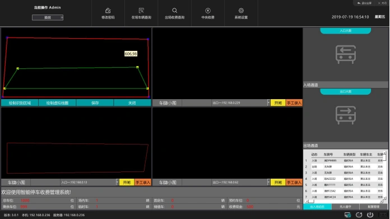
Task: Open 出场收费查询 magnifier search icon
Action: (175, 11)
